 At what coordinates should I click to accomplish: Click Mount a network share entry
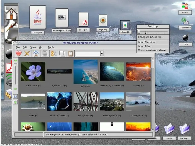point(153,50)
